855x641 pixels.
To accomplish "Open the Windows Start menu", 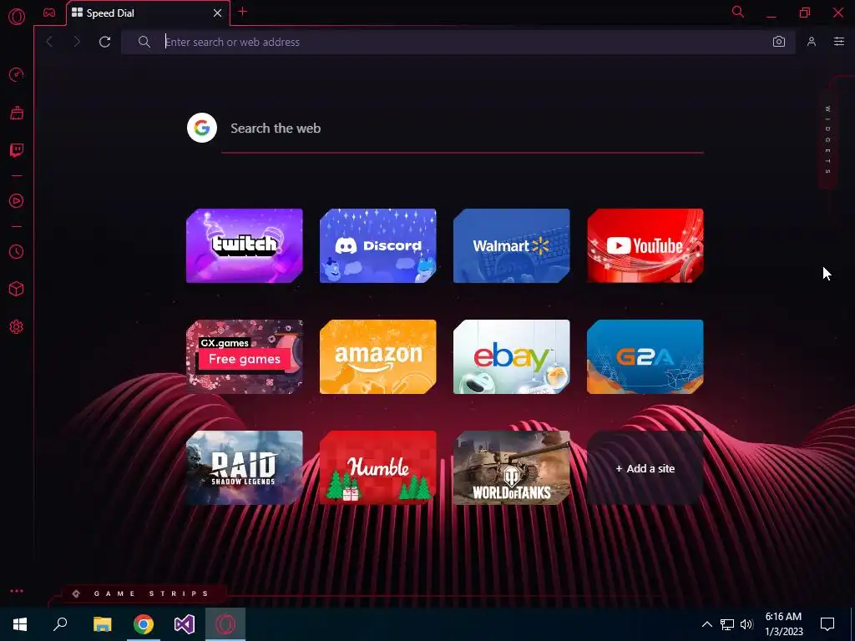I will [20, 624].
